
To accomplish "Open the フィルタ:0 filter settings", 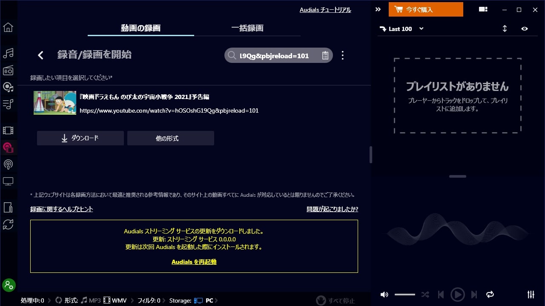I will click(x=149, y=300).
